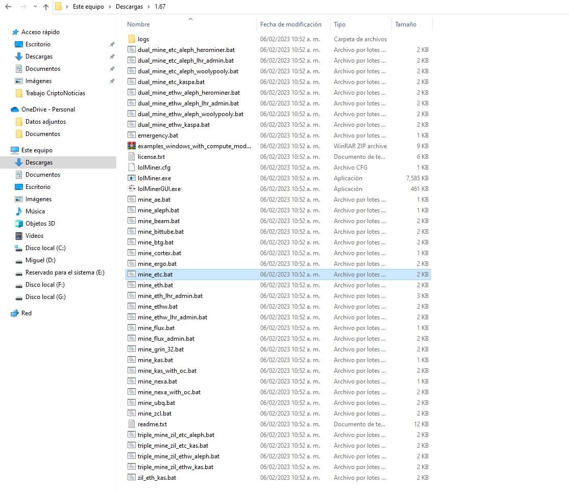Open Acceso rápido in sidebar
Image resolution: width=569 pixels, height=492 pixels.
pyautogui.click(x=40, y=32)
